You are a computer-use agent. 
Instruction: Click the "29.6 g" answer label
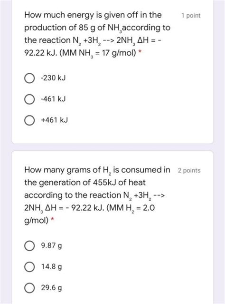pyautogui.click(x=51, y=287)
